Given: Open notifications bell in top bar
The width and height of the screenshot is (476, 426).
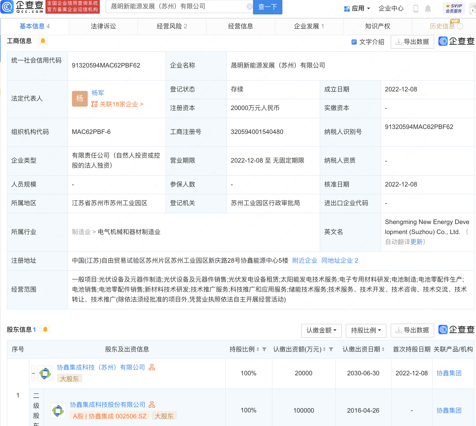Looking at the screenshot, I should 428,8.
